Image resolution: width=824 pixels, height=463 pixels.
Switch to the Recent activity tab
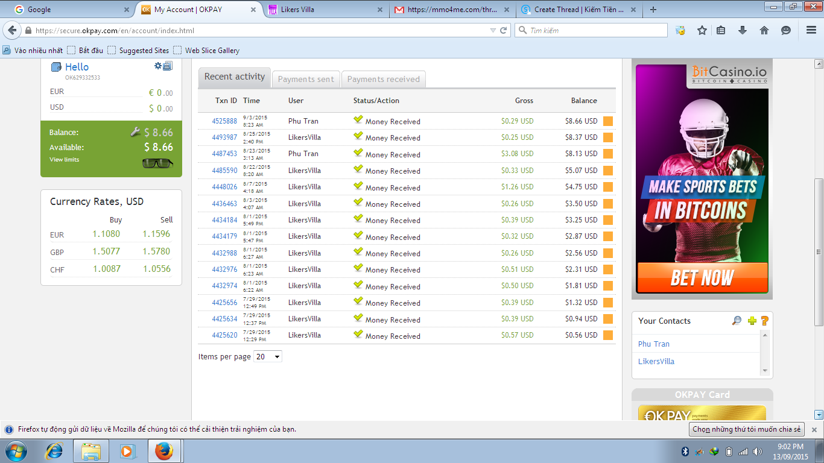click(235, 77)
